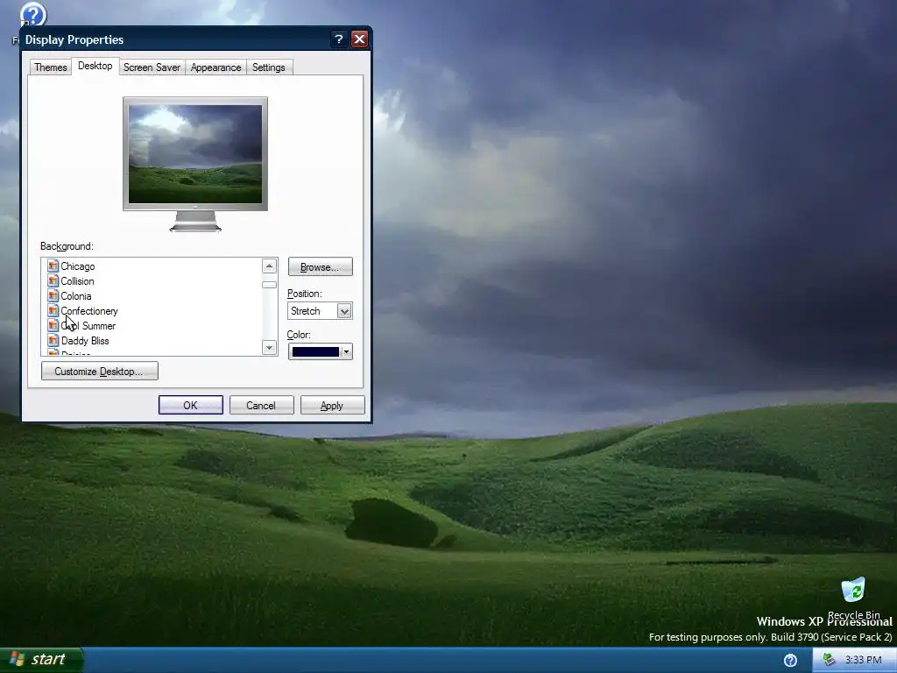Select Colonia in the background list
Viewport: 897px width, 673px height.
coord(76,296)
